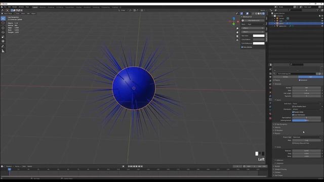Viewport: 324px width, 182px height.
Task: Jump to the timeline end frame
Action: click(x=142, y=166)
